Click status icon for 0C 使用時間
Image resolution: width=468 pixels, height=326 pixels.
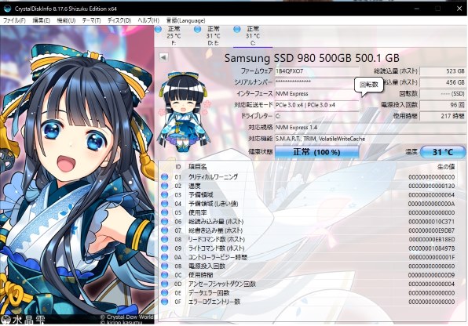point(164,275)
